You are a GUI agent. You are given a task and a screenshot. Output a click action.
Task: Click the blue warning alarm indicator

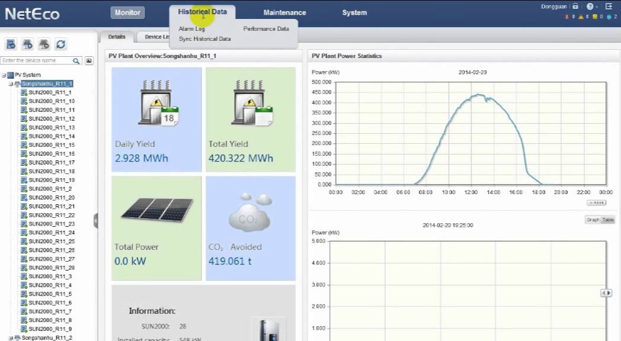609,17
